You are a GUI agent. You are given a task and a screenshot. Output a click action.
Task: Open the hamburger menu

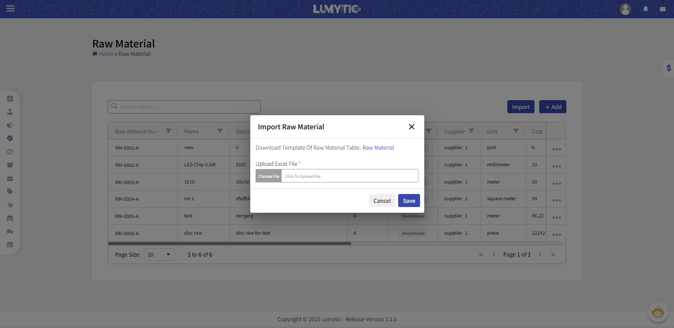pyautogui.click(x=10, y=9)
